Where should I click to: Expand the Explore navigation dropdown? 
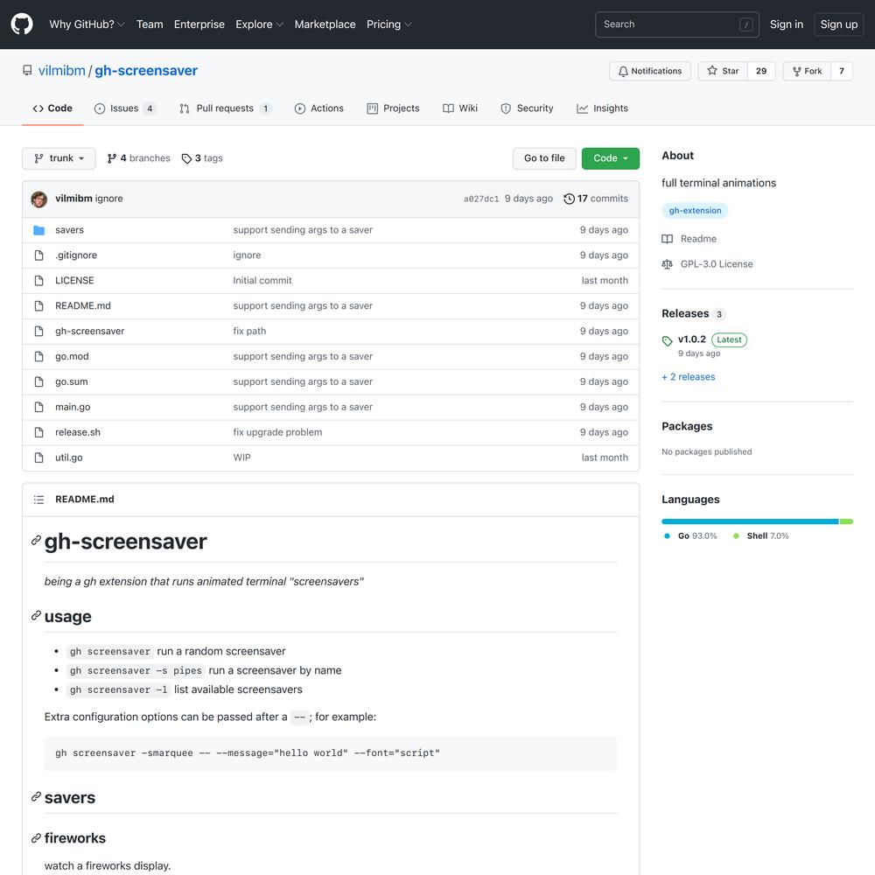(x=260, y=24)
